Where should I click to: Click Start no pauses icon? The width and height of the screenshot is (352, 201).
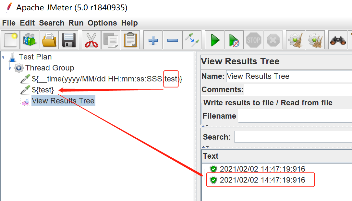pyautogui.click(x=234, y=40)
